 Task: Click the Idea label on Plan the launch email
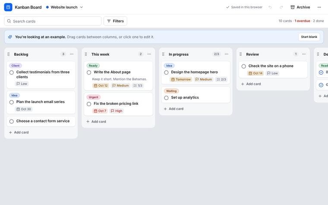14,95
